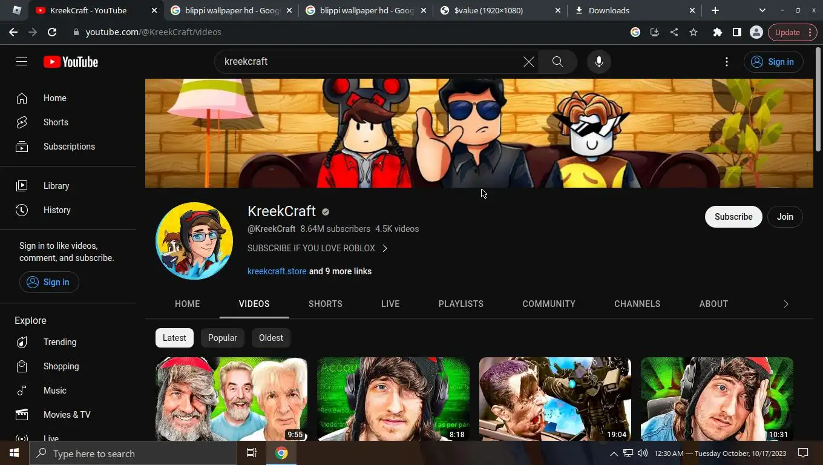Screen dimensions: 823x465
Task: Show hidden system tray icons
Action: (x=614, y=453)
